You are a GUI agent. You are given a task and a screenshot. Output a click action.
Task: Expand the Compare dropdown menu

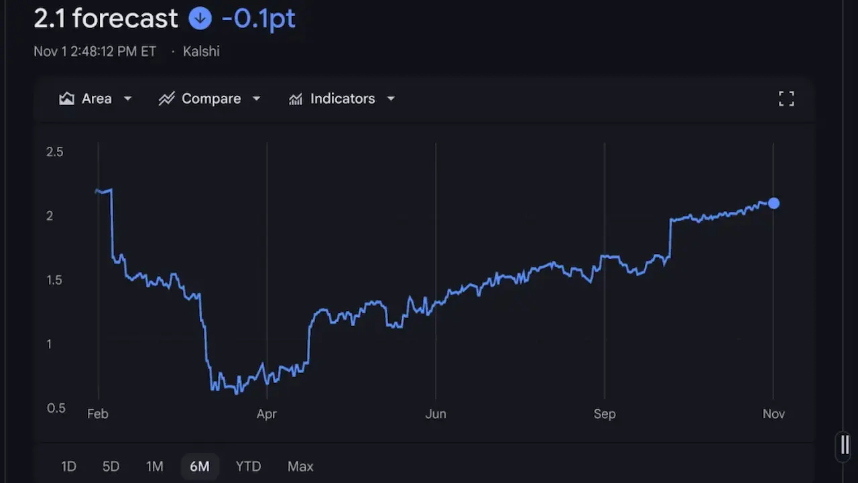[x=256, y=98]
